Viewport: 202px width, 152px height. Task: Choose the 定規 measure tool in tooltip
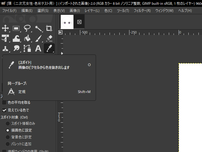(x=49, y=92)
